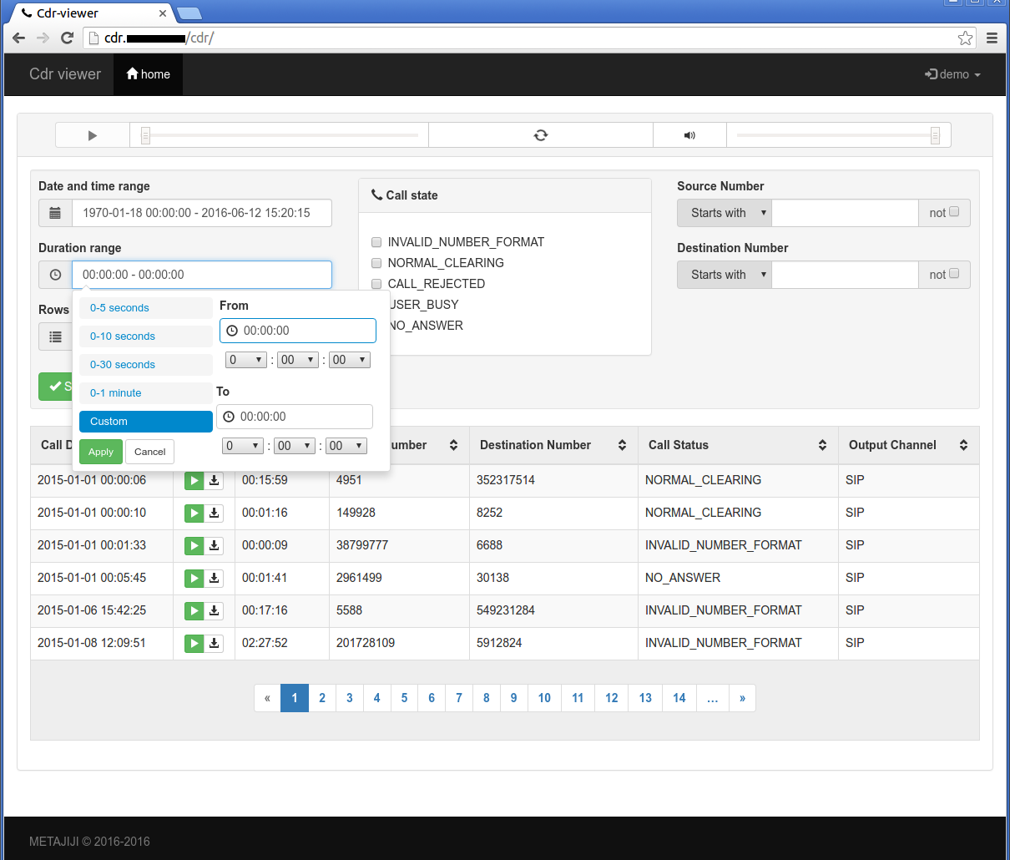Download recording of call at 2015-01-01 00:05:45
Viewport: 1010px width, 860px height.
[x=214, y=578]
